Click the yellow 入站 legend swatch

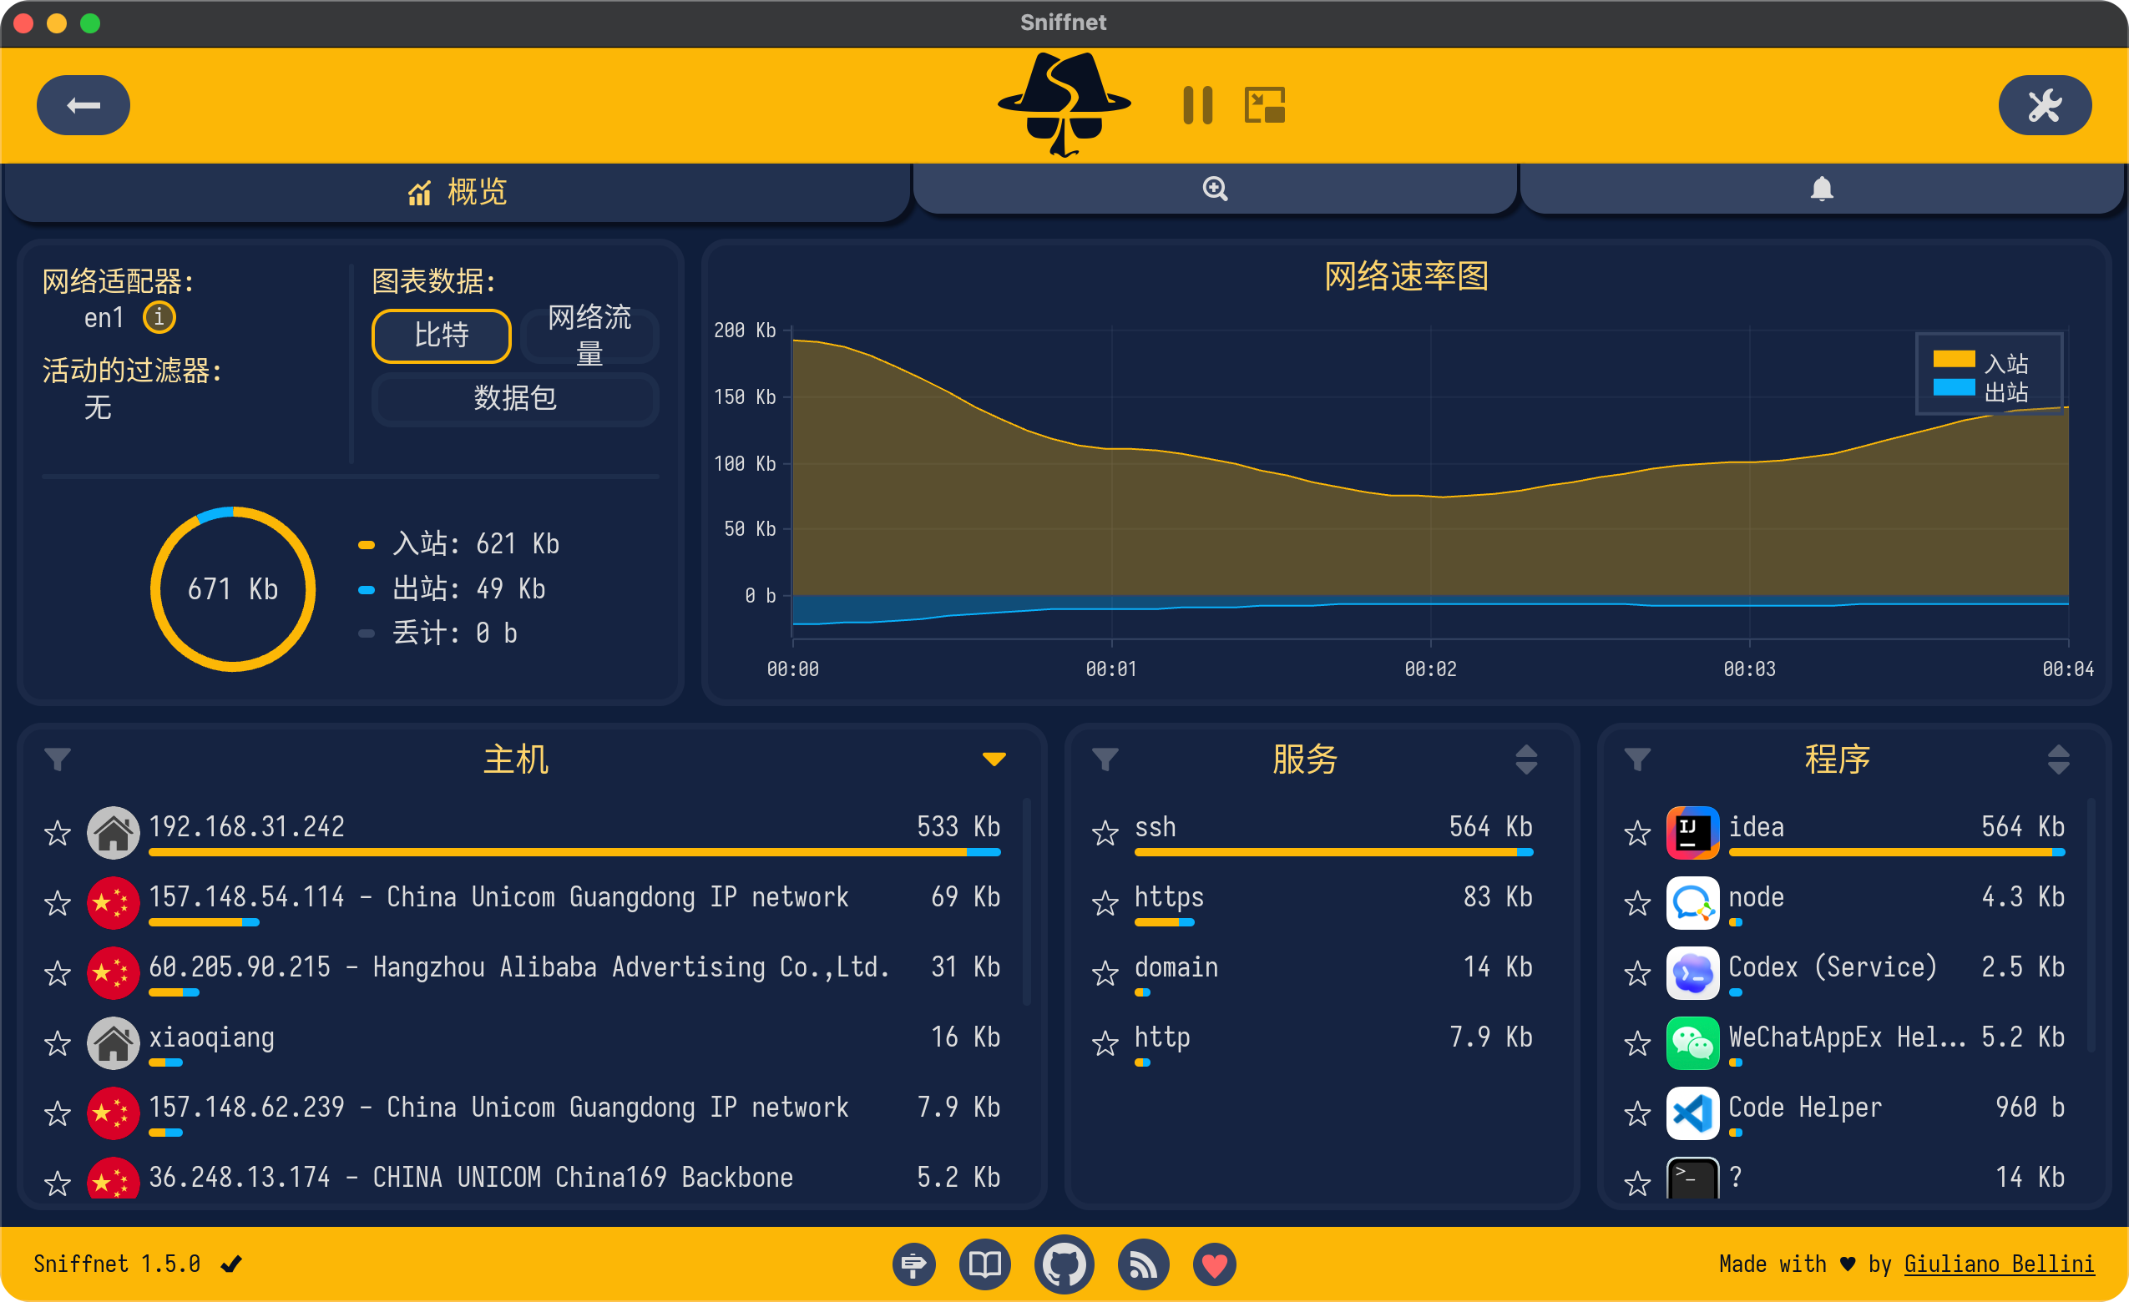point(1953,359)
